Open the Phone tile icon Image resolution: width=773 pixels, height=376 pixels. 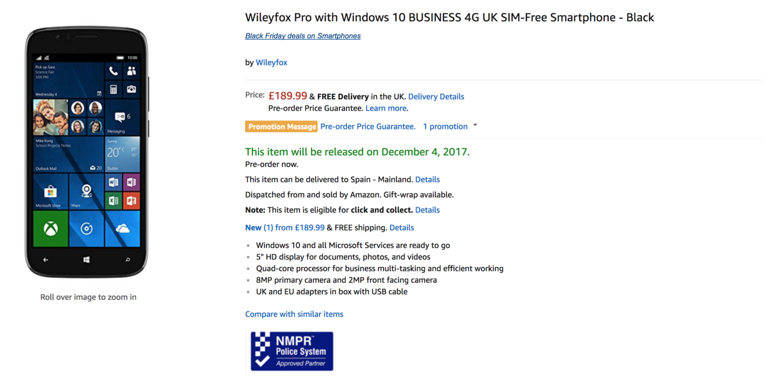[x=115, y=70]
